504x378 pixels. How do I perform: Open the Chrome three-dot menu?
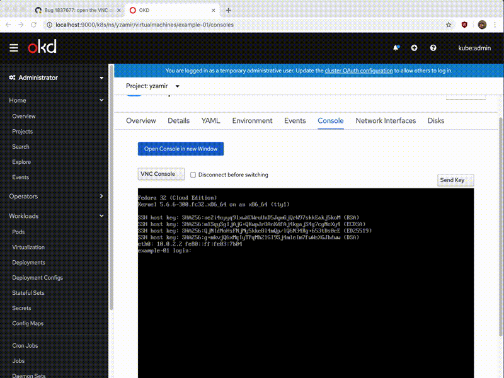(x=495, y=25)
